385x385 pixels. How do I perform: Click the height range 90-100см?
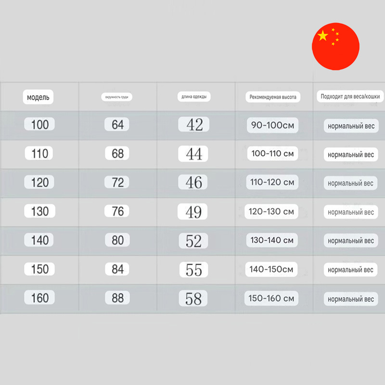coord(272,125)
